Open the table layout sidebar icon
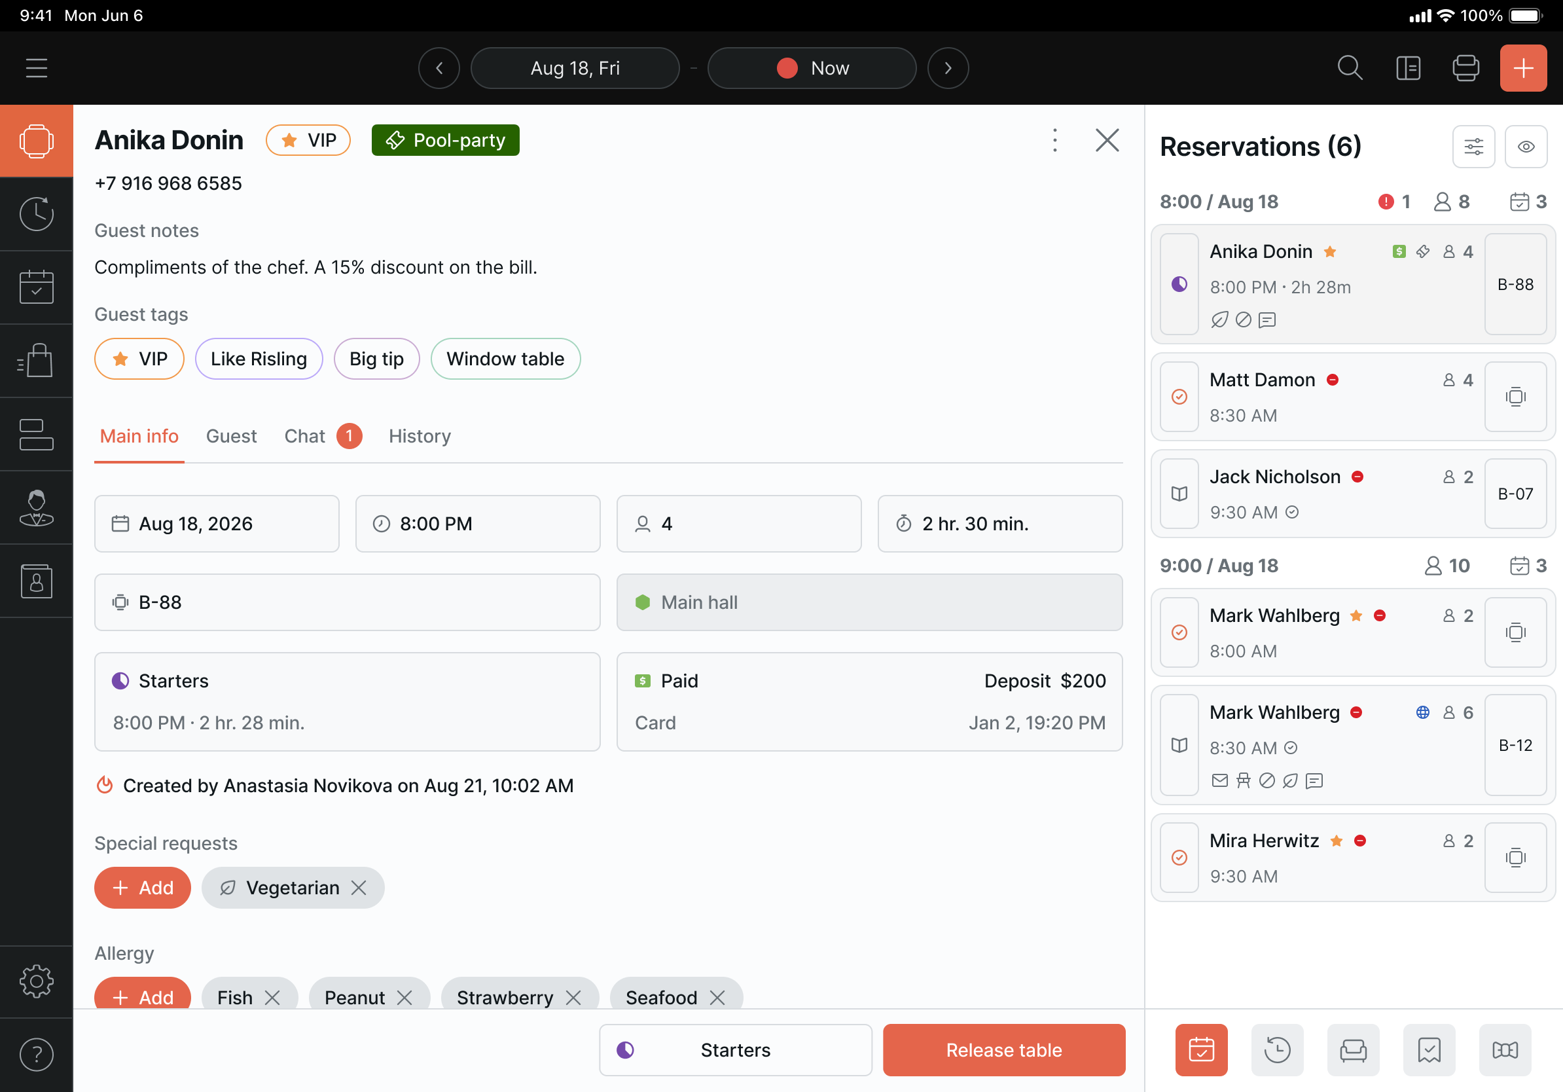Screen dimensions: 1563x1092 pyautogui.click(x=36, y=433)
